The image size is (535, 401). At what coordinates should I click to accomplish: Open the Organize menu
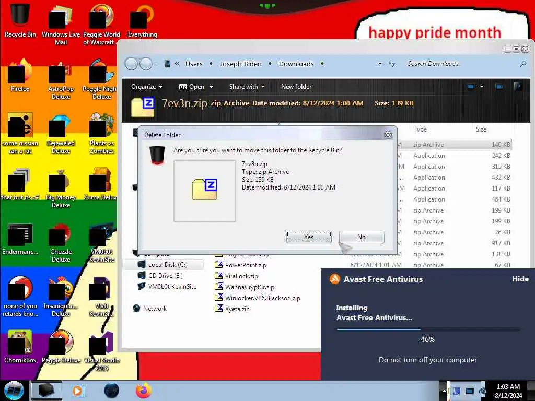click(147, 87)
